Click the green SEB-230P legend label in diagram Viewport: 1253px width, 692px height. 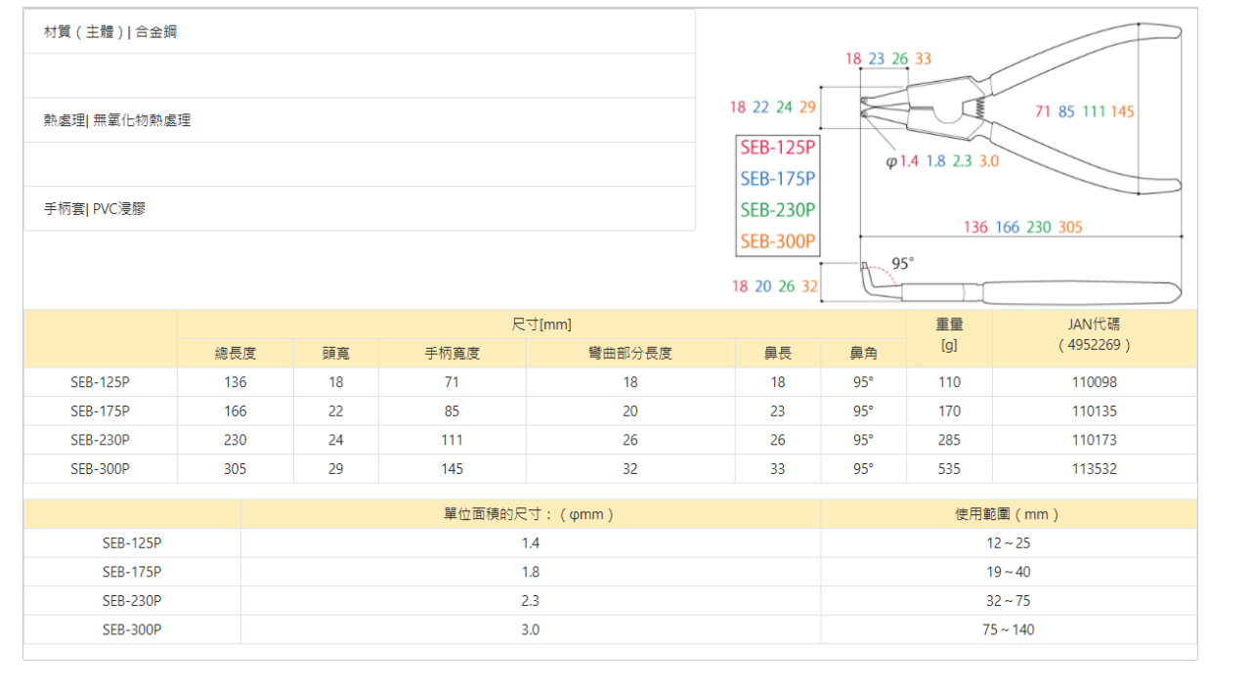pyautogui.click(x=777, y=210)
